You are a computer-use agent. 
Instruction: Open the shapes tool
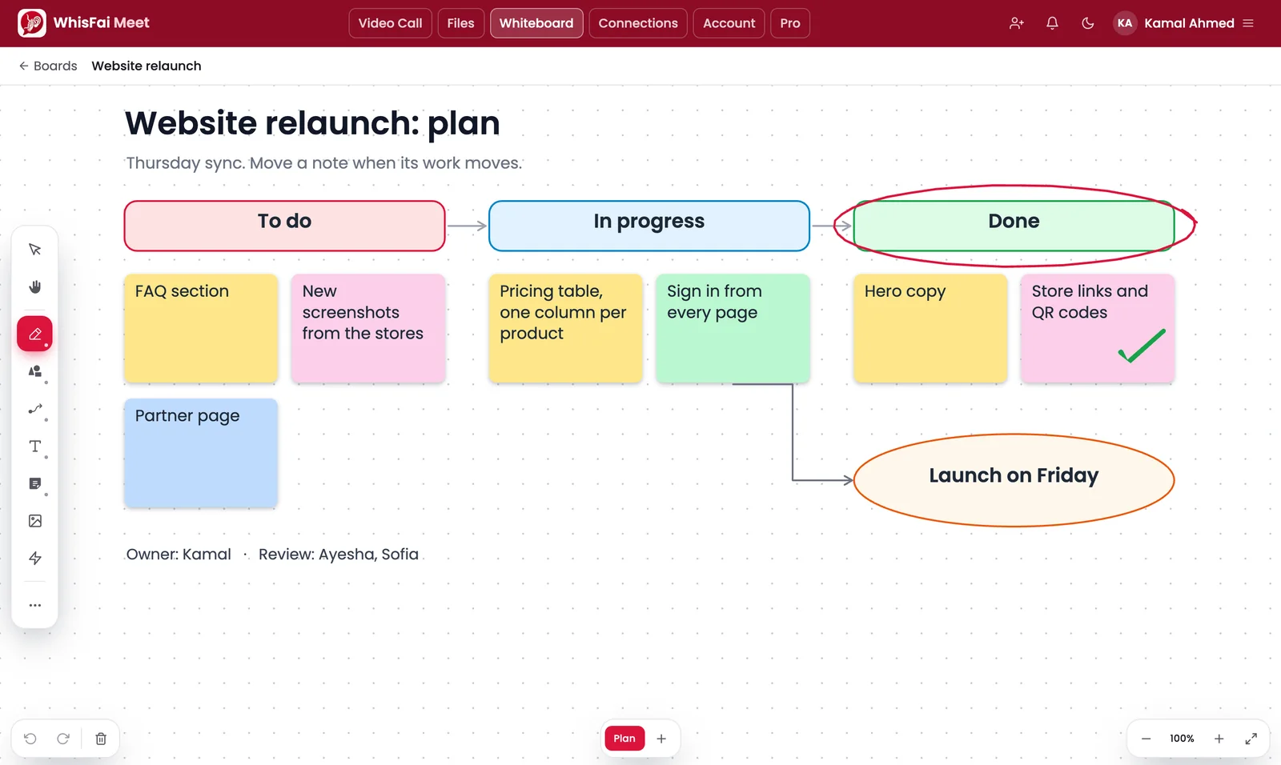tap(34, 371)
